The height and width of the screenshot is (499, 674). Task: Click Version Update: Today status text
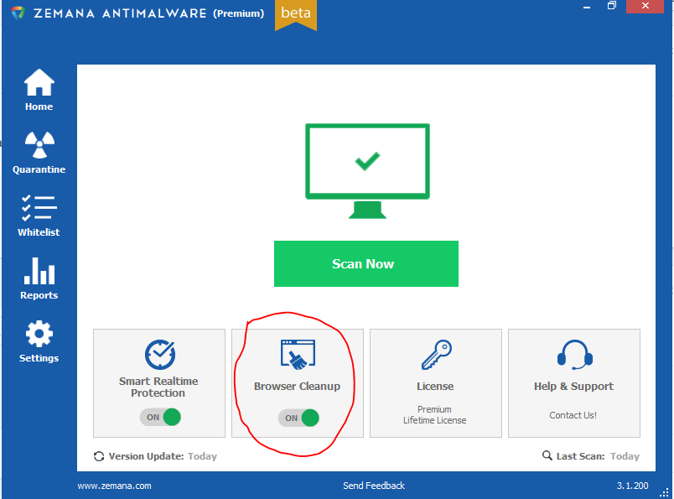click(163, 456)
